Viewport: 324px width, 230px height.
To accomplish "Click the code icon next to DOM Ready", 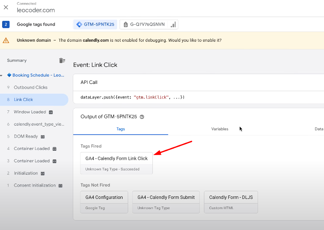I will click(x=43, y=137).
